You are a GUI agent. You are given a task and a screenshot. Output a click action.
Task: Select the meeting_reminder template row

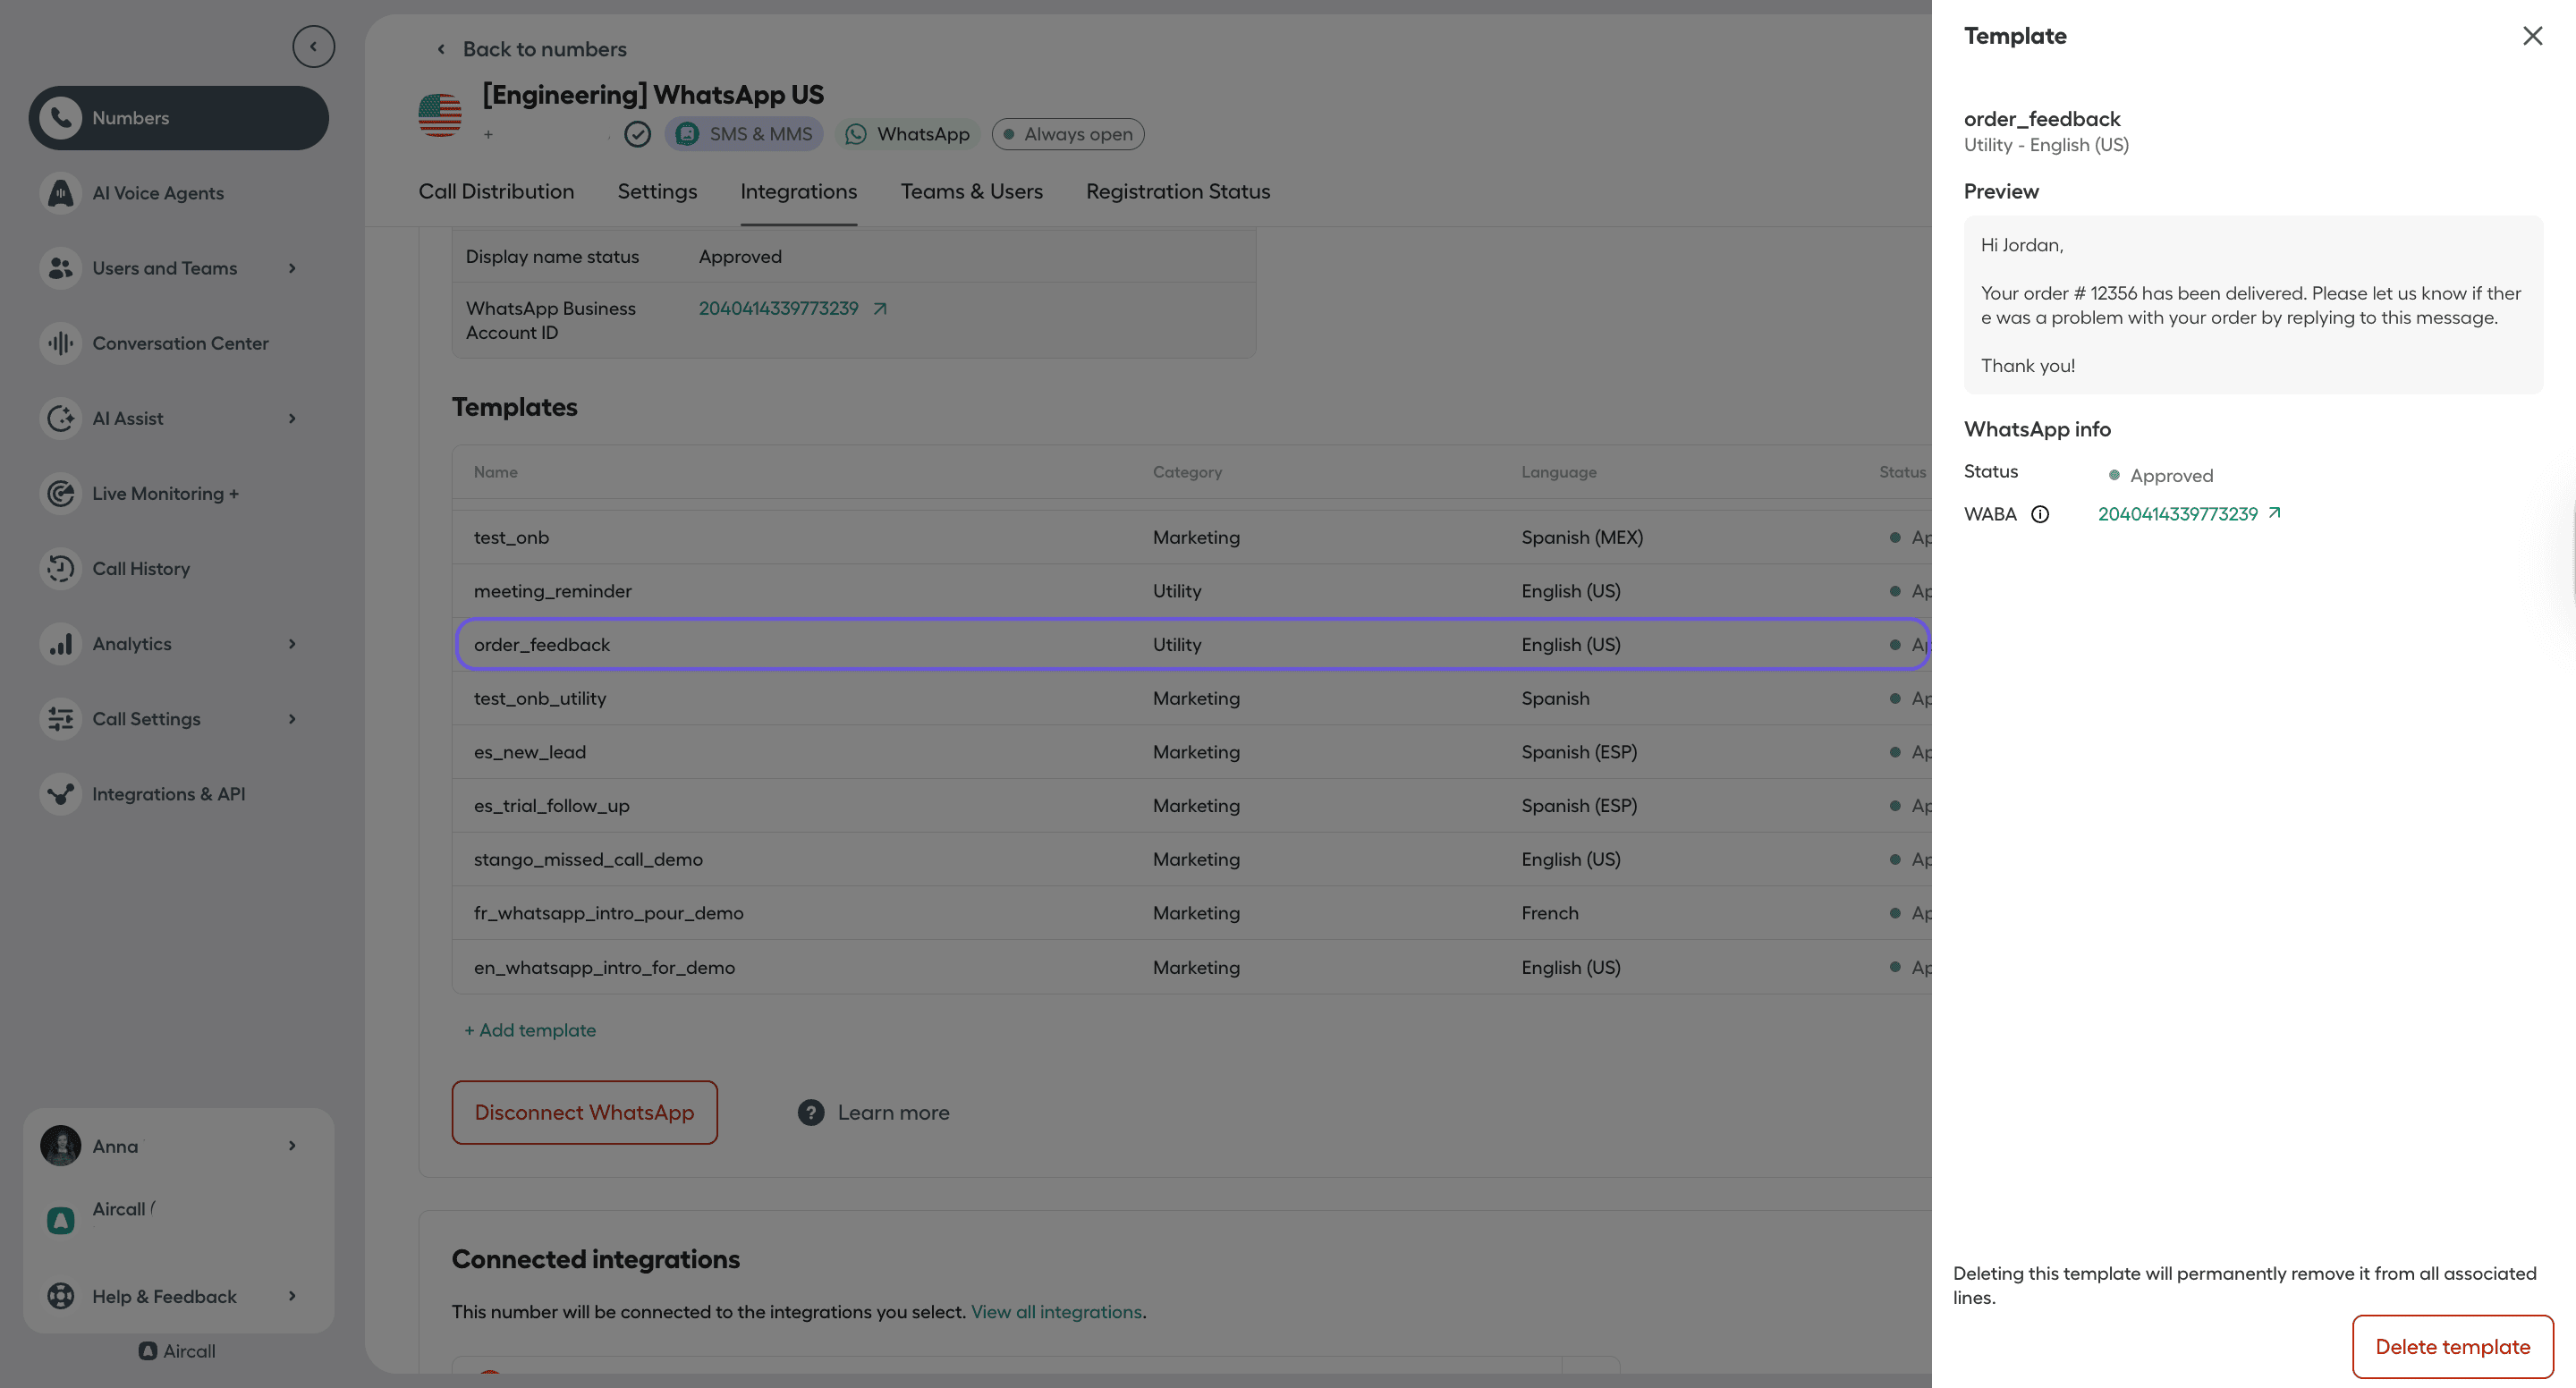(x=553, y=591)
